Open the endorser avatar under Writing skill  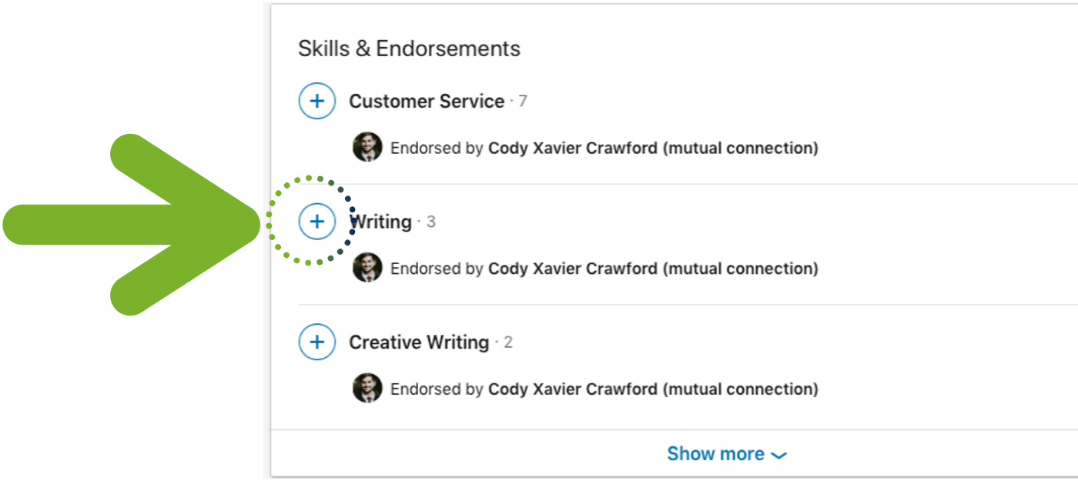[x=367, y=268]
